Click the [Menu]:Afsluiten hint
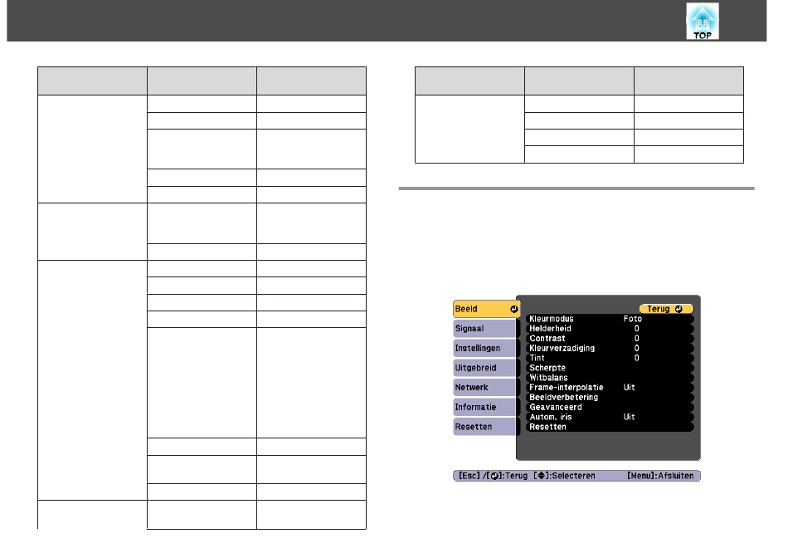 [x=660, y=476]
